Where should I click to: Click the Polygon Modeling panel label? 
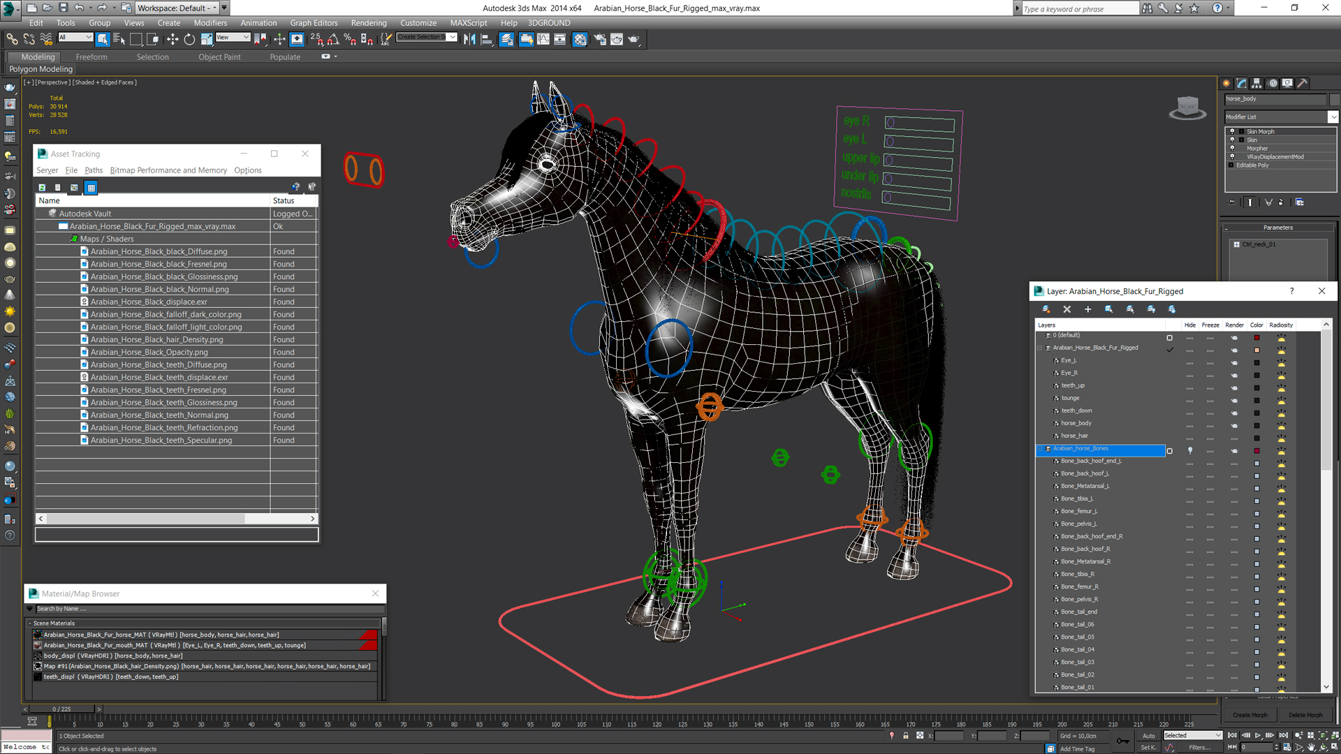(x=41, y=69)
